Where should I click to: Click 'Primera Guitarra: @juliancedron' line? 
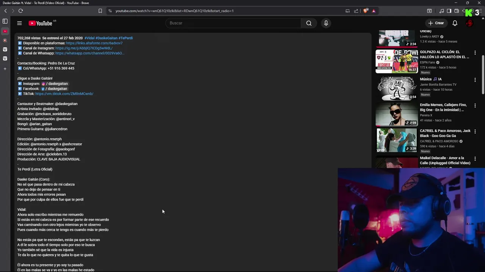(x=42, y=129)
